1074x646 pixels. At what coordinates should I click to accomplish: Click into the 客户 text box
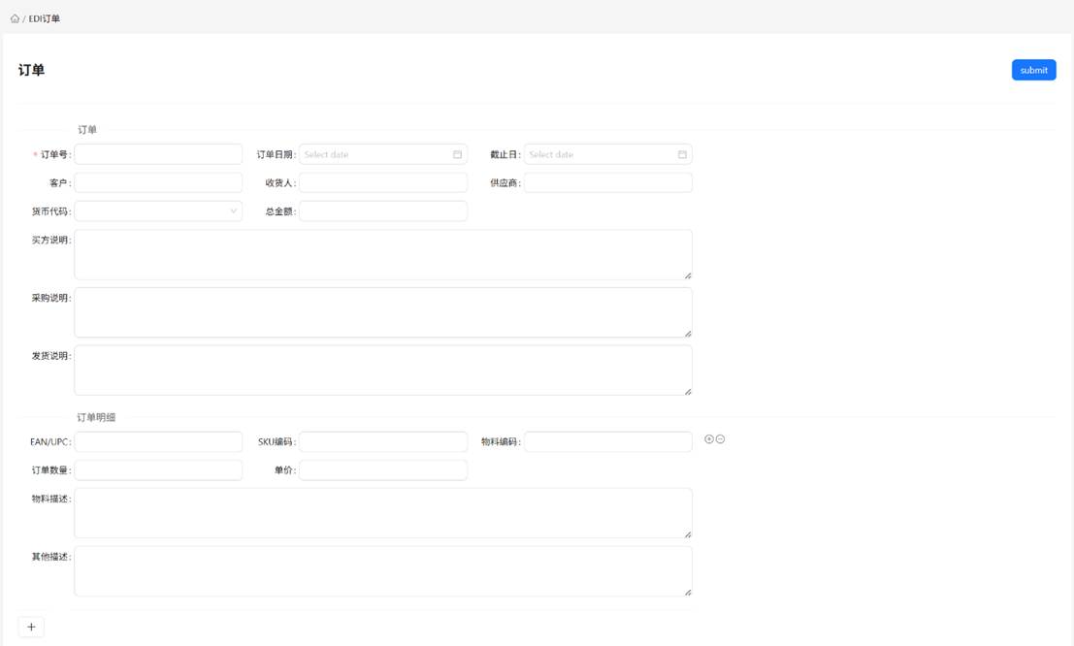158,182
